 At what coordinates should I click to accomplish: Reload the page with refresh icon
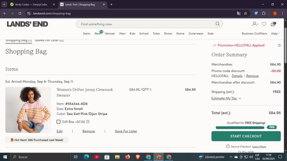click(20, 13)
